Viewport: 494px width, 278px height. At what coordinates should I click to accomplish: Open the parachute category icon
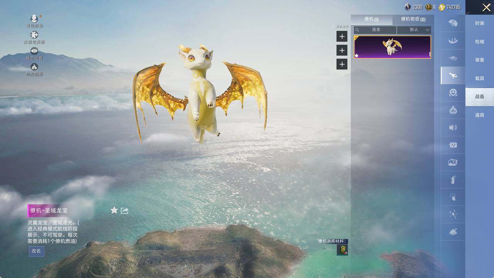click(453, 24)
